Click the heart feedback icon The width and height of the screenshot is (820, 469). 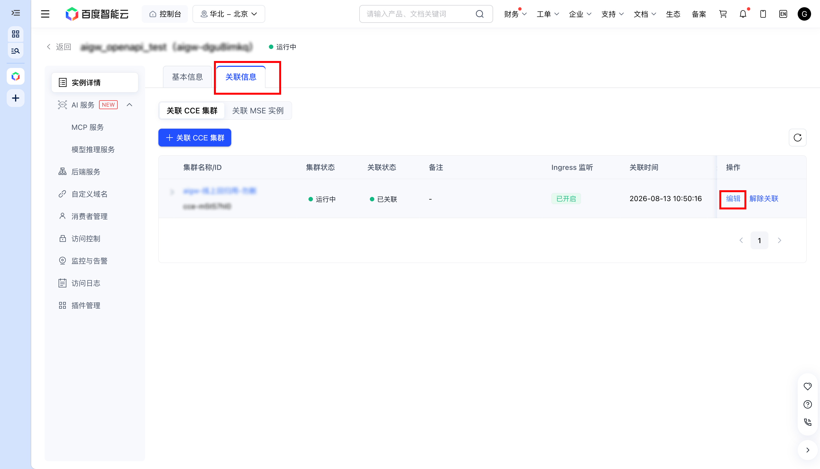coord(807,386)
